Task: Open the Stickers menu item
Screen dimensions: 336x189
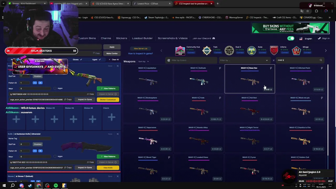Action: tap(122, 38)
